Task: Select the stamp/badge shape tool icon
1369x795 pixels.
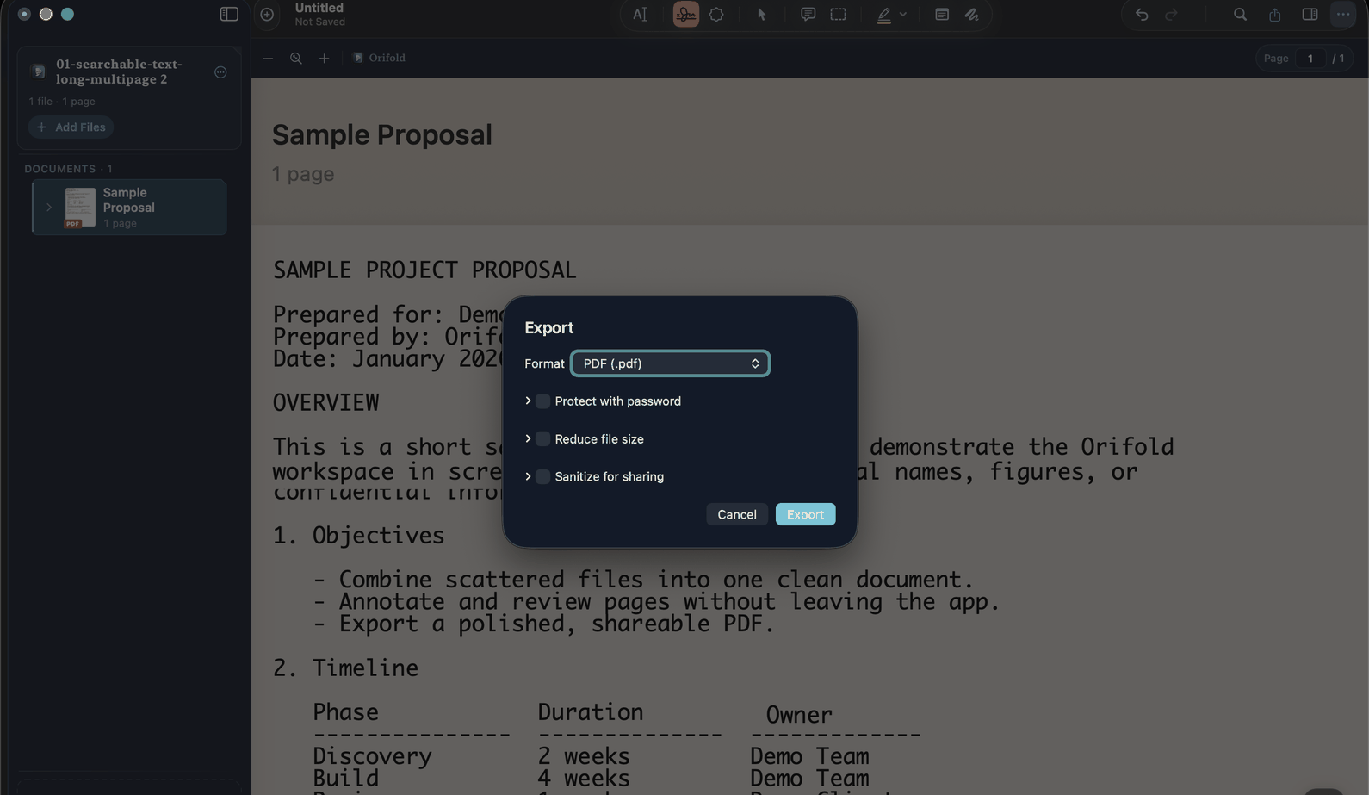Action: [716, 15]
